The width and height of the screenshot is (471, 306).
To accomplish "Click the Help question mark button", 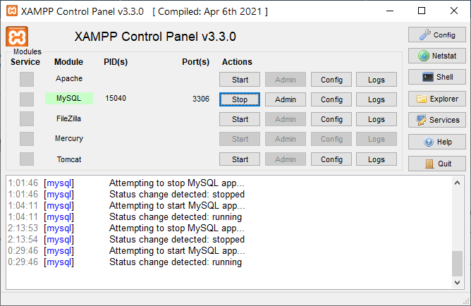I will (x=436, y=142).
